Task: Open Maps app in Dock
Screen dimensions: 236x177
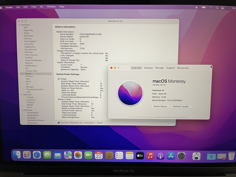Action: click(68, 155)
